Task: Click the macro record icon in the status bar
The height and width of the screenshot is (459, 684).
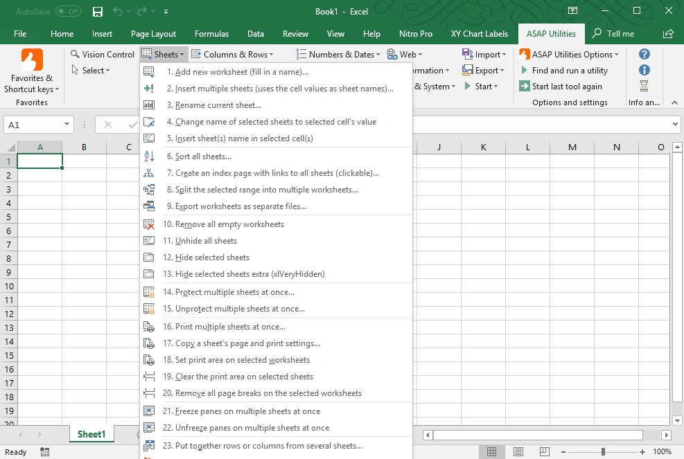Action: click(x=44, y=451)
